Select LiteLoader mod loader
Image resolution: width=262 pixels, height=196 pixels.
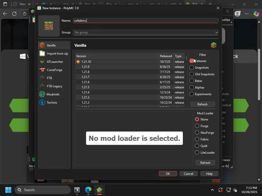(197, 153)
